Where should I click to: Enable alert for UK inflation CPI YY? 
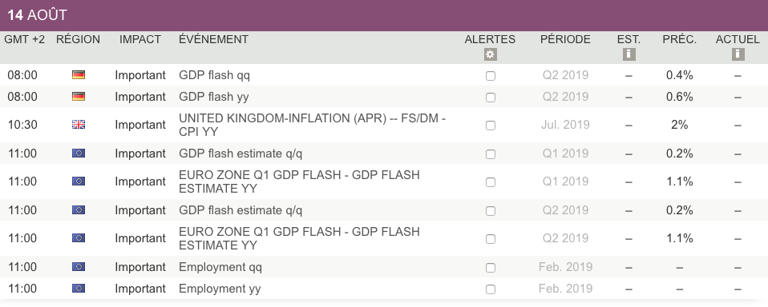click(491, 126)
